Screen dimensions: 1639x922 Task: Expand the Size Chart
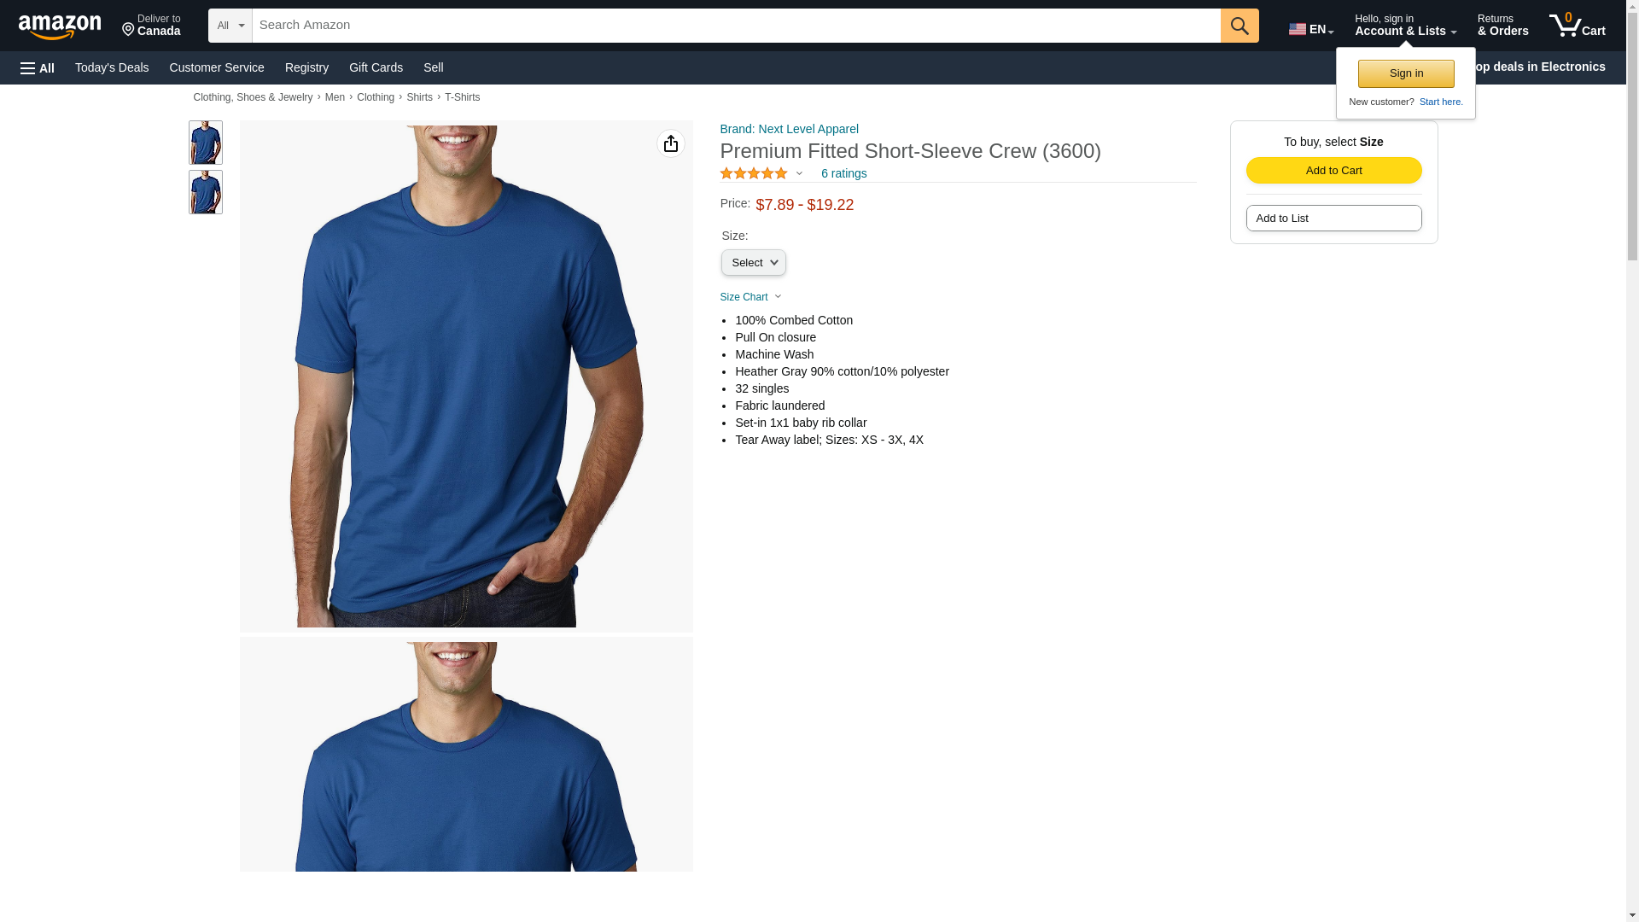coord(750,297)
